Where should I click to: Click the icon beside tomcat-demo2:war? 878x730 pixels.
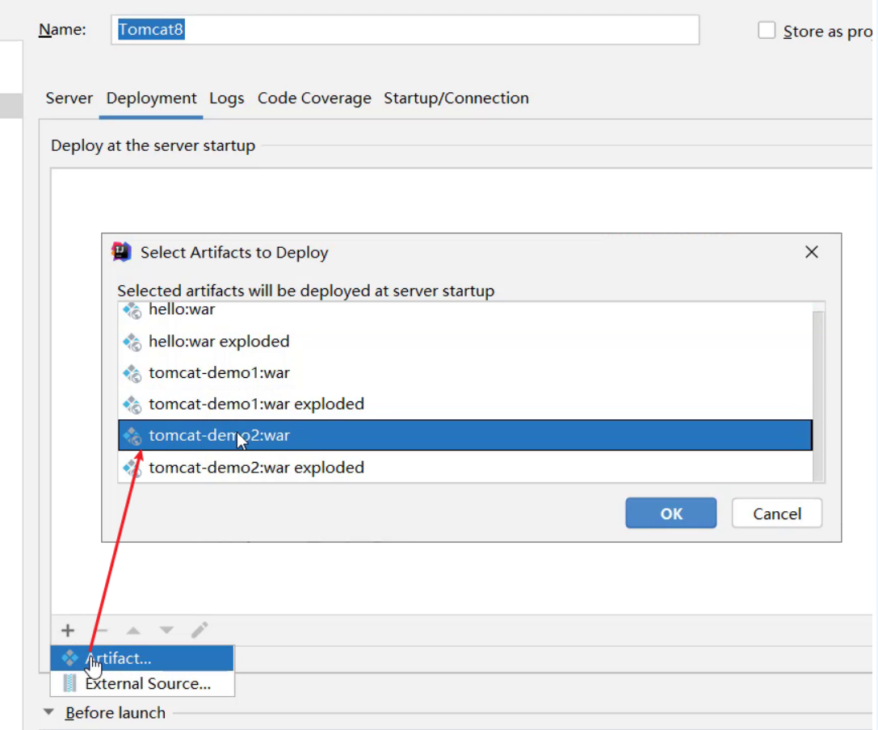(132, 435)
